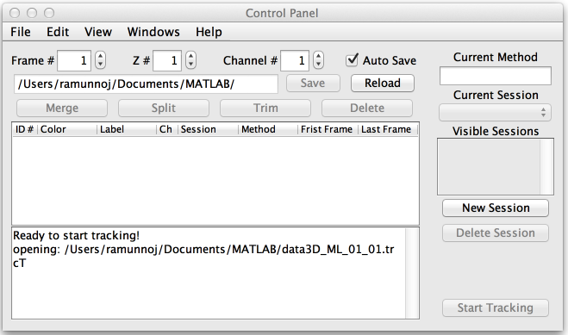Click the Split button
The image size is (568, 335).
click(x=164, y=109)
